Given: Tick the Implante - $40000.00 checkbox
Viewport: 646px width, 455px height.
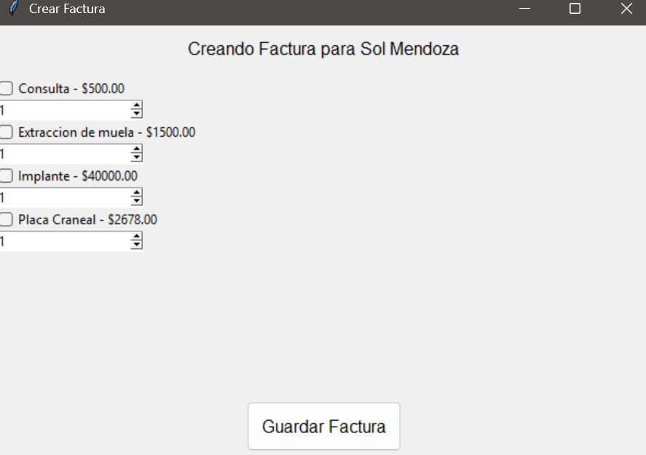Looking at the screenshot, I should click(6, 176).
